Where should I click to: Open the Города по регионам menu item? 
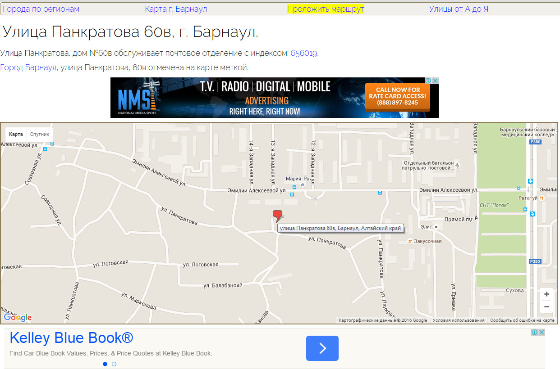pyautogui.click(x=41, y=9)
